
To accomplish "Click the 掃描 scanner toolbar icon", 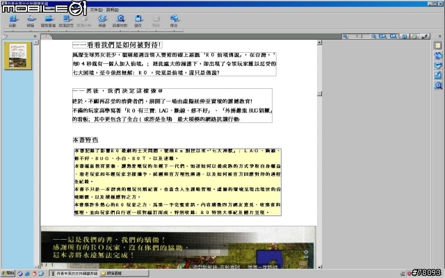I will pyautogui.click(x=31, y=21).
